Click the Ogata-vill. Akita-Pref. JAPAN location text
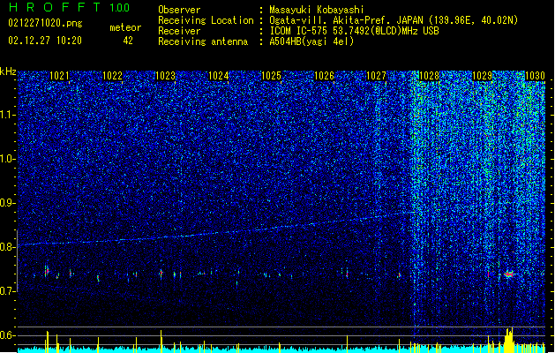The image size is (555, 353). point(394,20)
